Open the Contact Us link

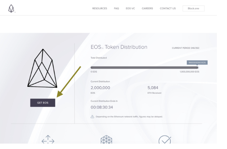click(x=168, y=8)
